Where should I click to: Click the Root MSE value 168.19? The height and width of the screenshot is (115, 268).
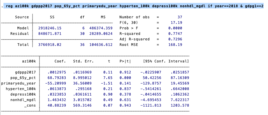175,45
